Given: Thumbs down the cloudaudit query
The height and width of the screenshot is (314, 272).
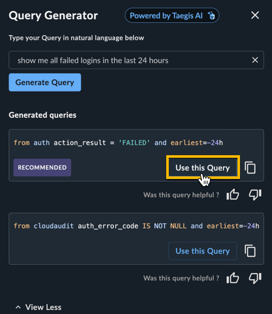Looking at the screenshot, I should click(255, 278).
